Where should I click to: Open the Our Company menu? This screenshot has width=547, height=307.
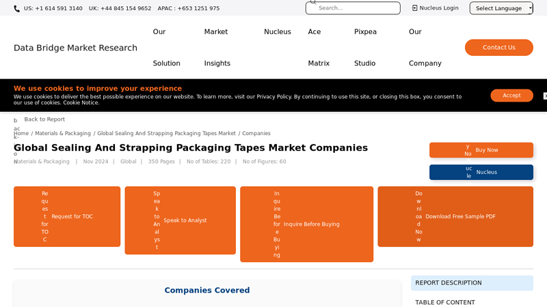(425, 47)
